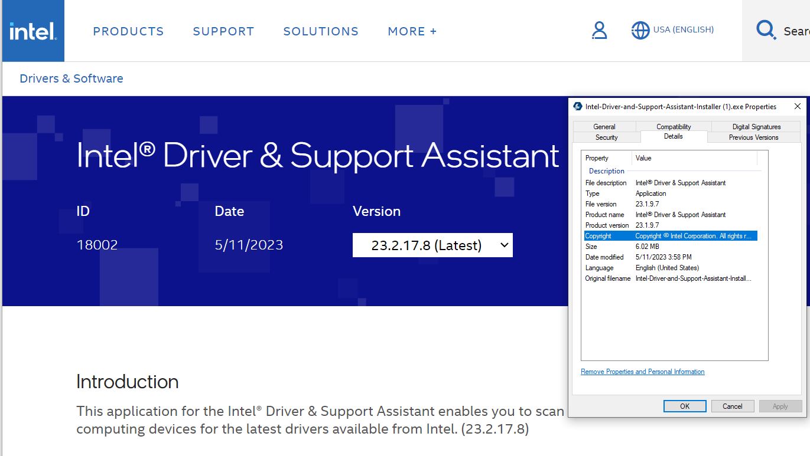Image resolution: width=810 pixels, height=456 pixels.
Task: Open the SOLUTIONS menu
Action: click(x=321, y=31)
